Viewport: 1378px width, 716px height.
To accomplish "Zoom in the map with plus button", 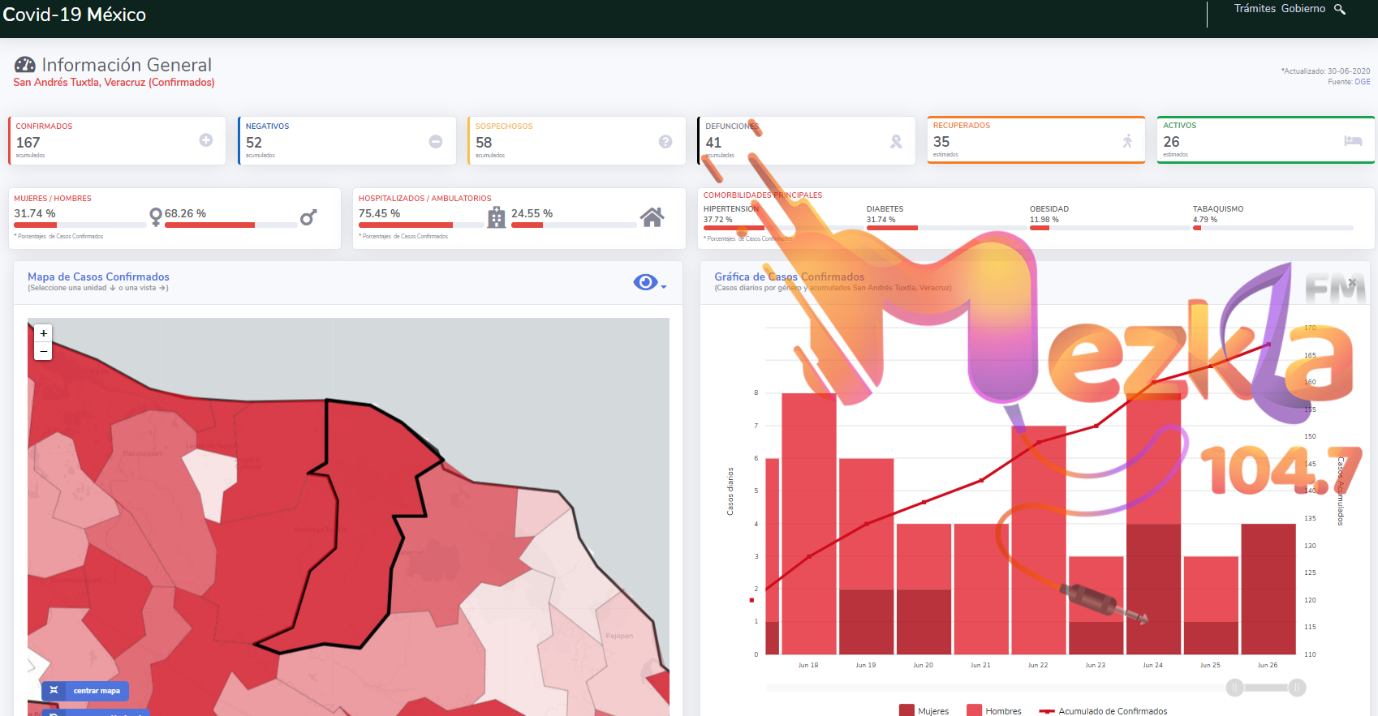I will (x=44, y=333).
